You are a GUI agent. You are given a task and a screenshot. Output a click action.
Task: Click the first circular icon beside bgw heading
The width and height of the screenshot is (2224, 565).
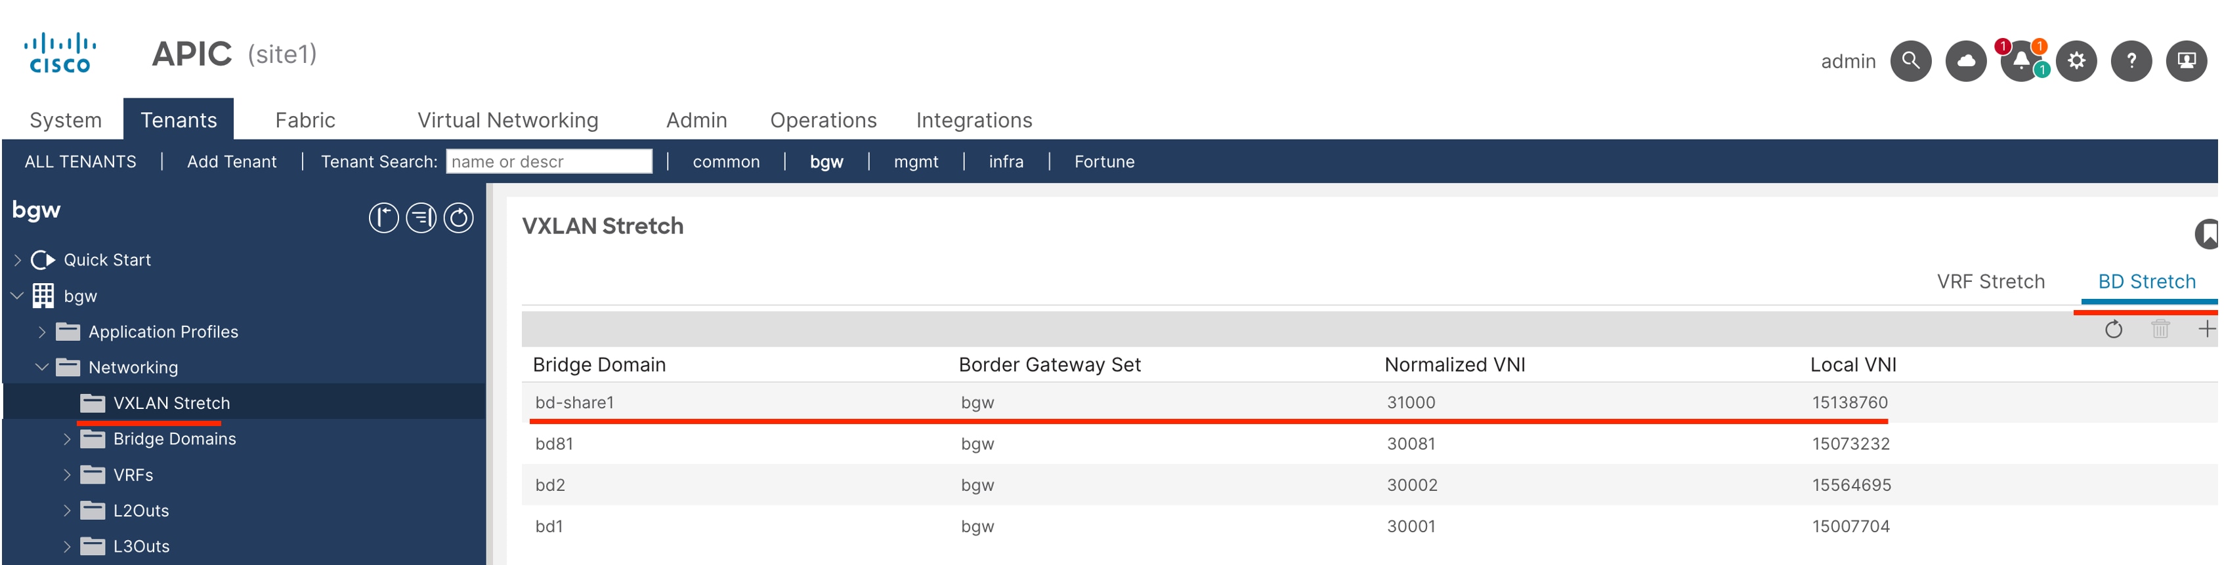pos(383,218)
